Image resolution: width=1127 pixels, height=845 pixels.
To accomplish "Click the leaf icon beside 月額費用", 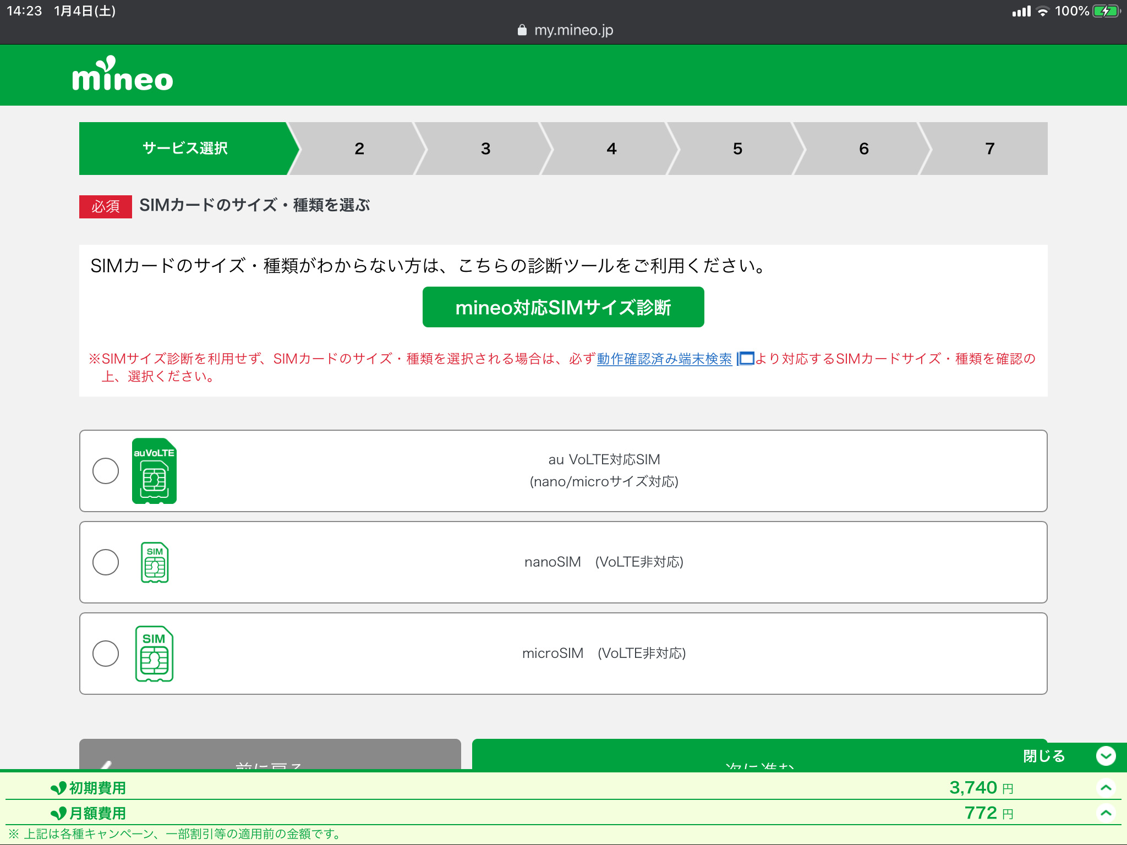I will 58,814.
